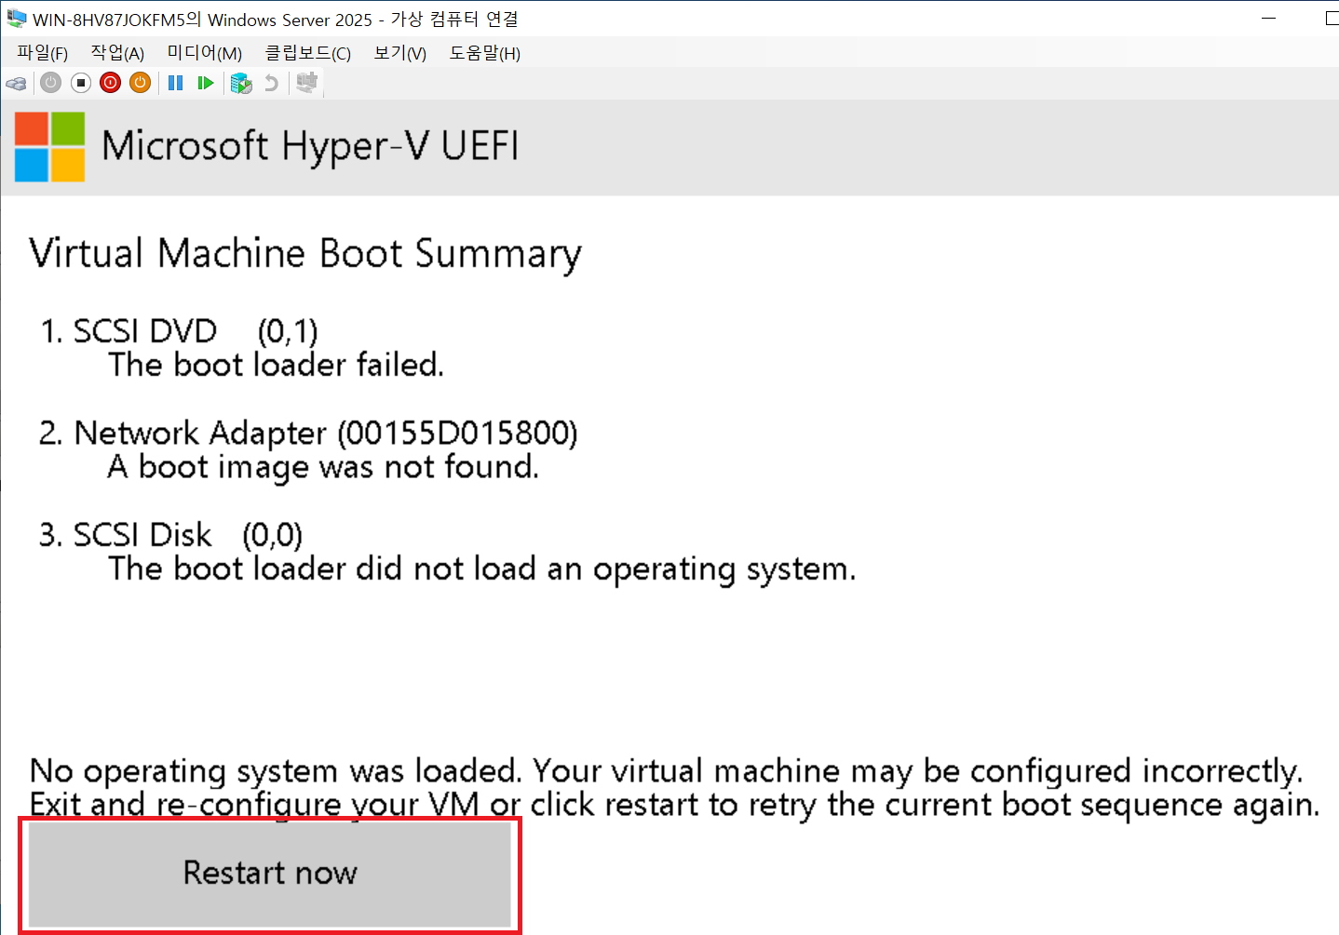Click the Microsoft logo in the UEFI header
This screenshot has width=1339, height=935.
50,147
